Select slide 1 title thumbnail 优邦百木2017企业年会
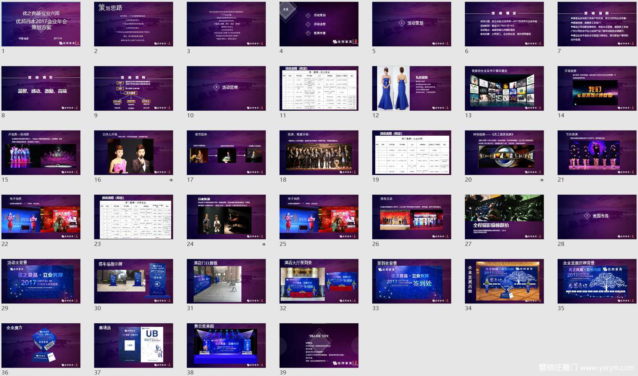Image resolution: width=638 pixels, height=376 pixels. [x=41, y=24]
